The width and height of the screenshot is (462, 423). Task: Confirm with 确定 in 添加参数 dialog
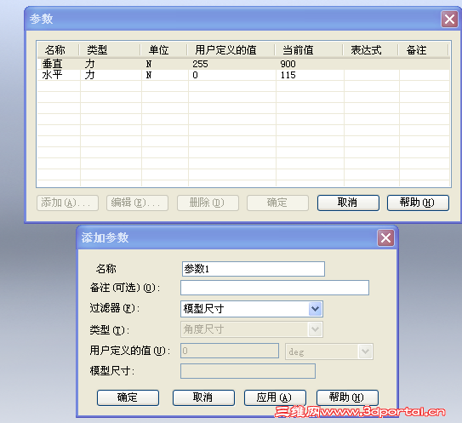[x=128, y=397]
